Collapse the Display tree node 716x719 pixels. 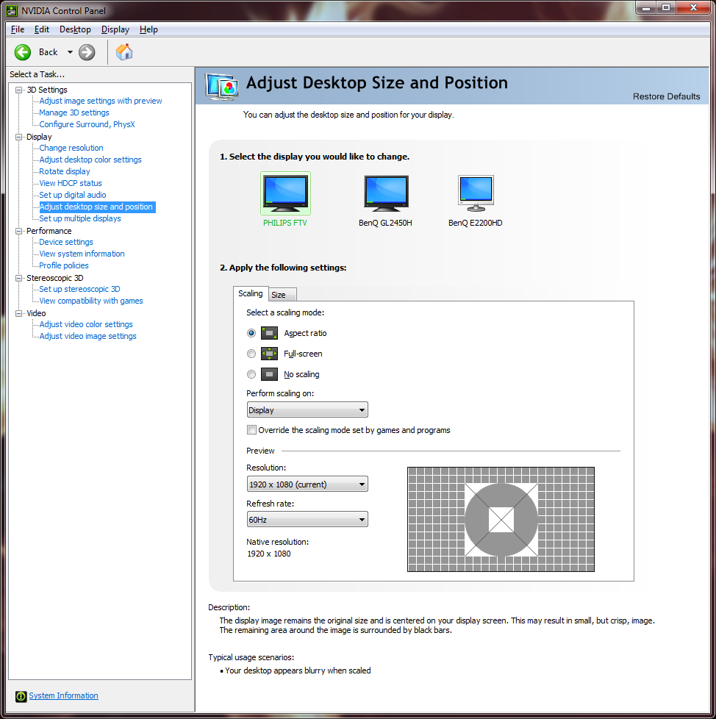pos(19,137)
